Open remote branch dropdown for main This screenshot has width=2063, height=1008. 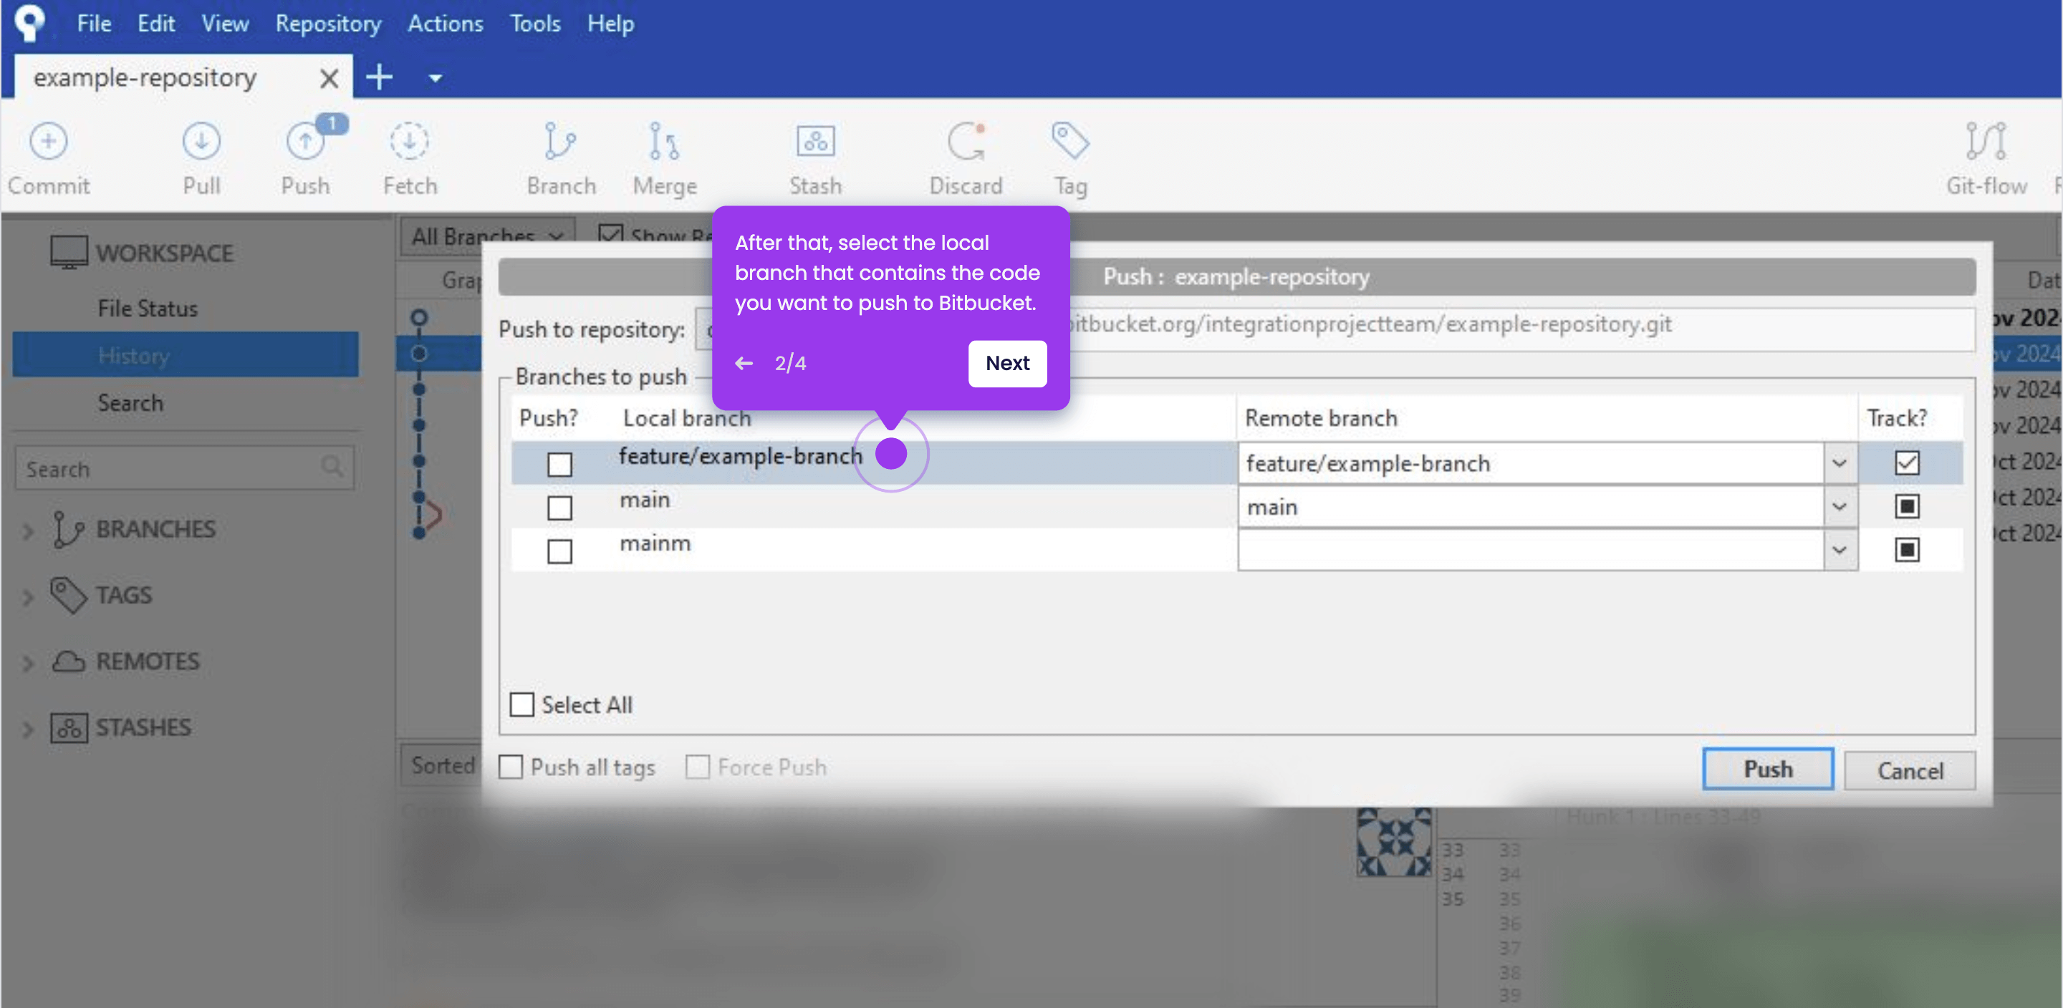point(1840,507)
